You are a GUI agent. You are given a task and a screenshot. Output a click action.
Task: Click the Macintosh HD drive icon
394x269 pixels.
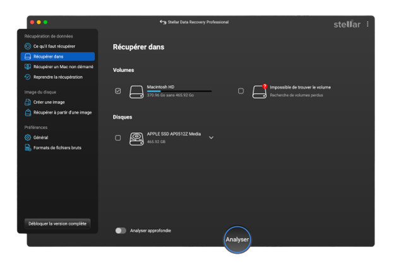pos(136,91)
